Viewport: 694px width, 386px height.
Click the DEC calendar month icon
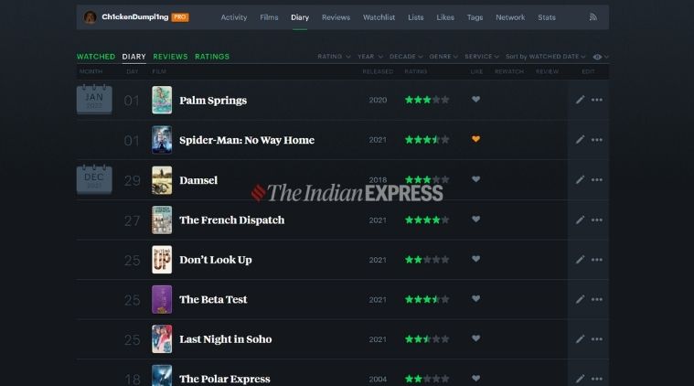pyautogui.click(x=94, y=179)
